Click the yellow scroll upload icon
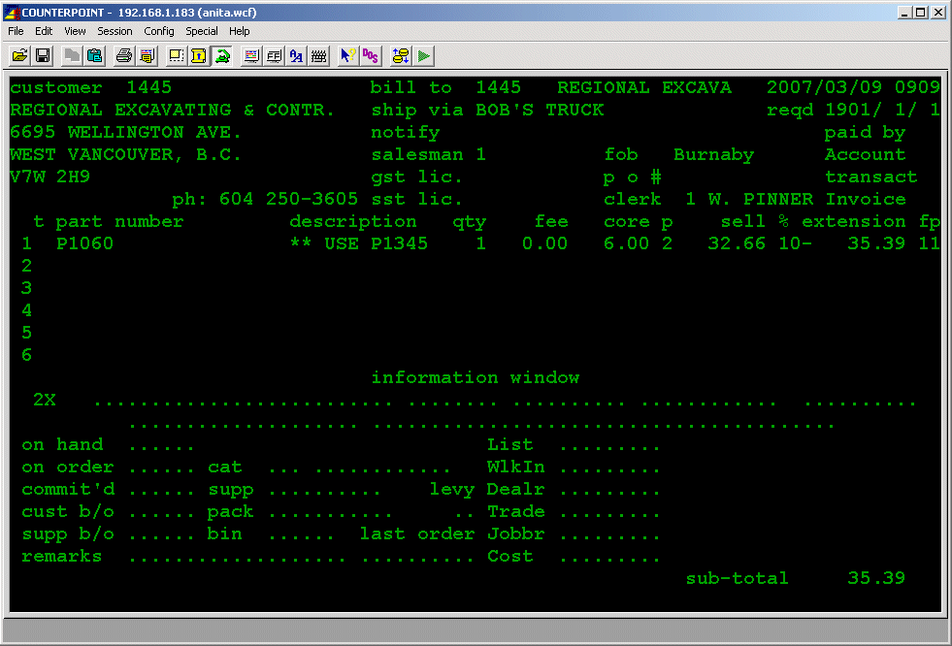This screenshot has width=952, height=646. pyautogui.click(x=199, y=56)
